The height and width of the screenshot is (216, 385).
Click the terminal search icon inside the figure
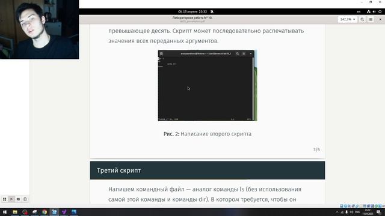pyautogui.click(x=238, y=53)
